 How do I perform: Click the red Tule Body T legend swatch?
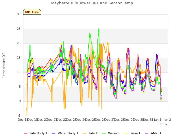(26, 134)
